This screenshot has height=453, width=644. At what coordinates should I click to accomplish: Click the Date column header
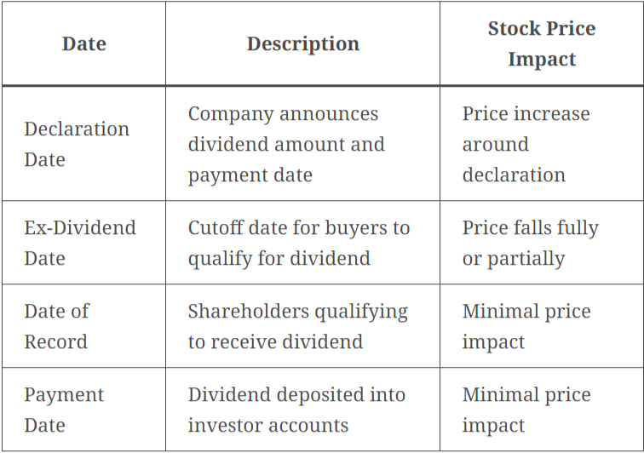[x=83, y=43]
